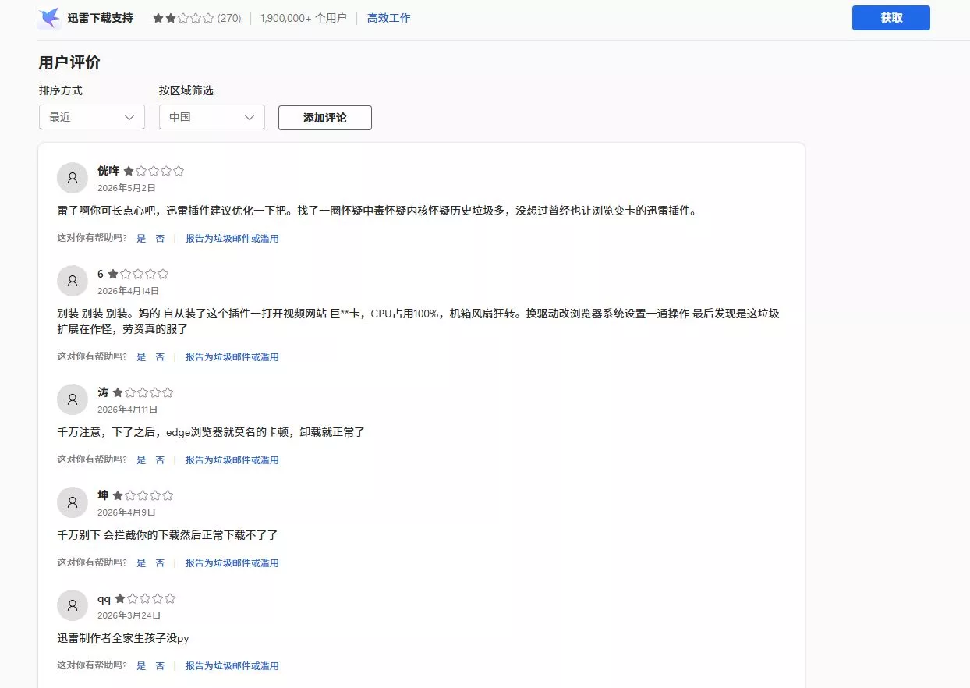This screenshot has width=970, height=688.
Task: Report 优哞's review as spam or abuse
Action: (x=232, y=239)
